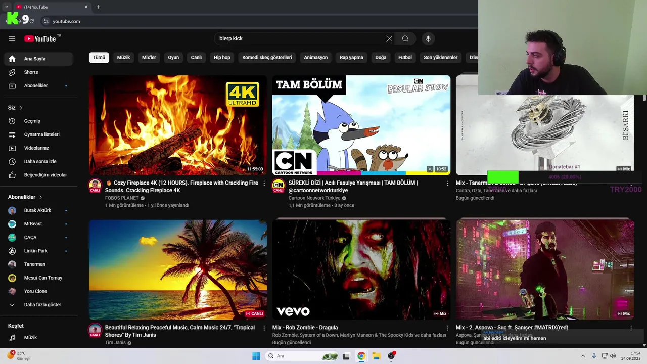This screenshot has width=647, height=364.
Task: Click the site info icon in address bar
Action: [46, 21]
